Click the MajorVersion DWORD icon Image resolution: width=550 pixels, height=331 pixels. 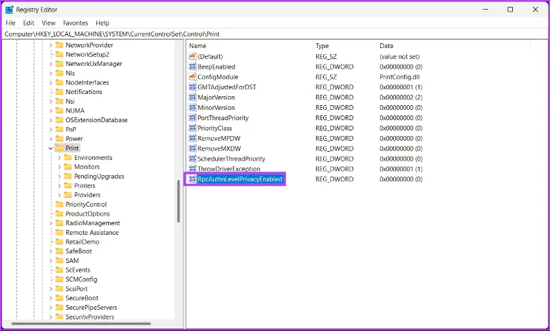click(192, 97)
